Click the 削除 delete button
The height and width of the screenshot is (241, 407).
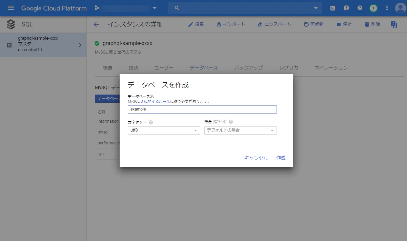coord(372,24)
